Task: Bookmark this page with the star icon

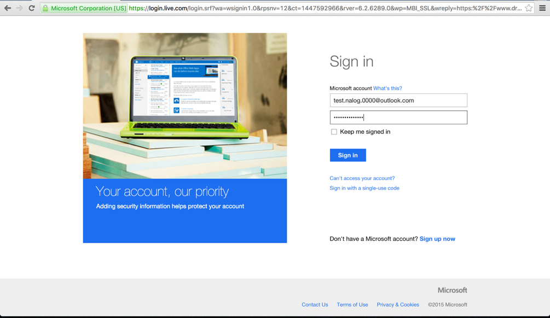Action: pos(529,8)
